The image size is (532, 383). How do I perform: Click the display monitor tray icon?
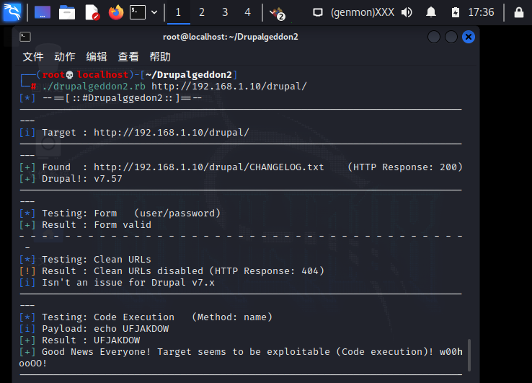click(x=318, y=12)
